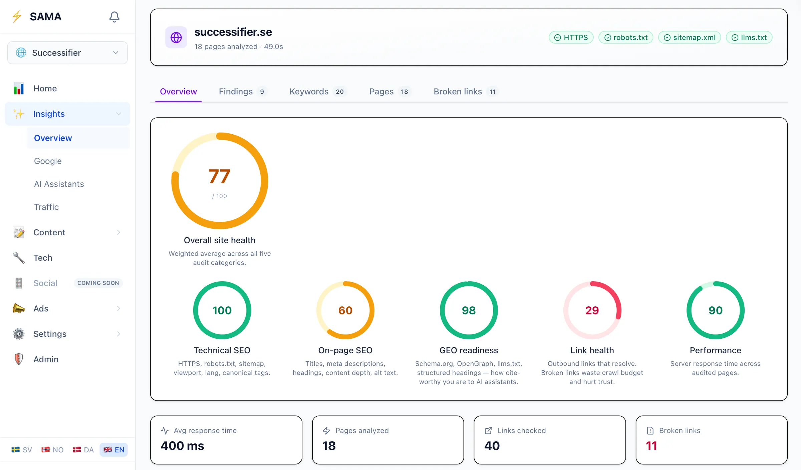This screenshot has width=801, height=470.
Task: Click the Links checked external-link icon
Action: click(x=488, y=430)
